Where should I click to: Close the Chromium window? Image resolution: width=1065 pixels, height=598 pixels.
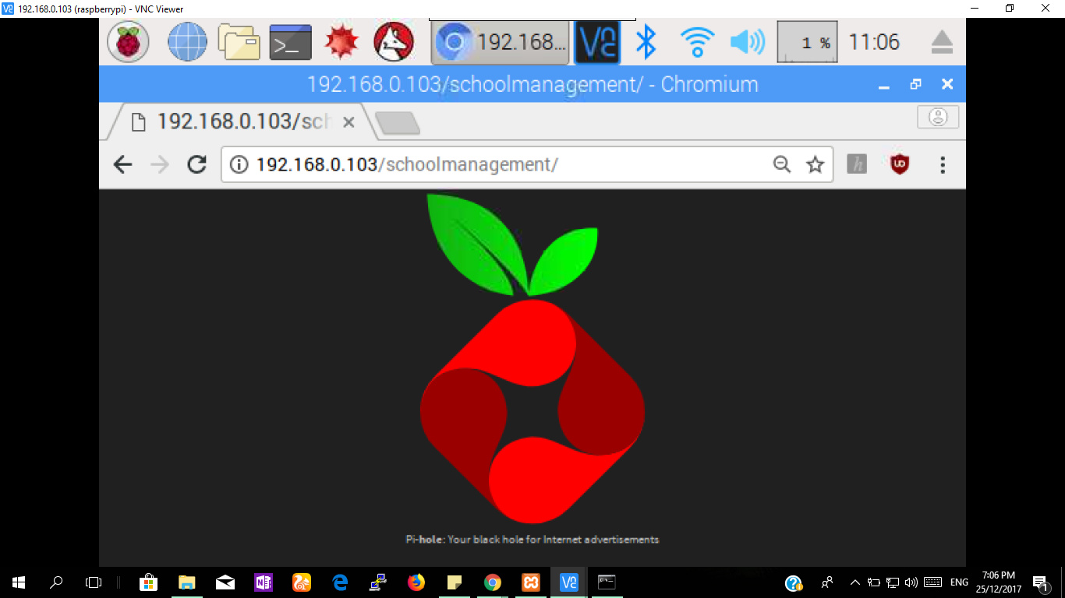(947, 84)
